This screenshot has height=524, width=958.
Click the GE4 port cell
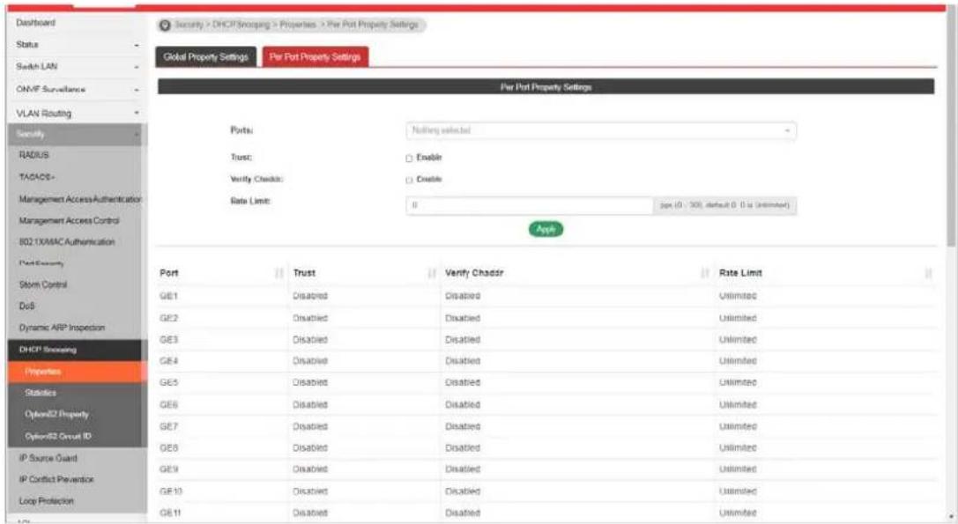pos(168,361)
